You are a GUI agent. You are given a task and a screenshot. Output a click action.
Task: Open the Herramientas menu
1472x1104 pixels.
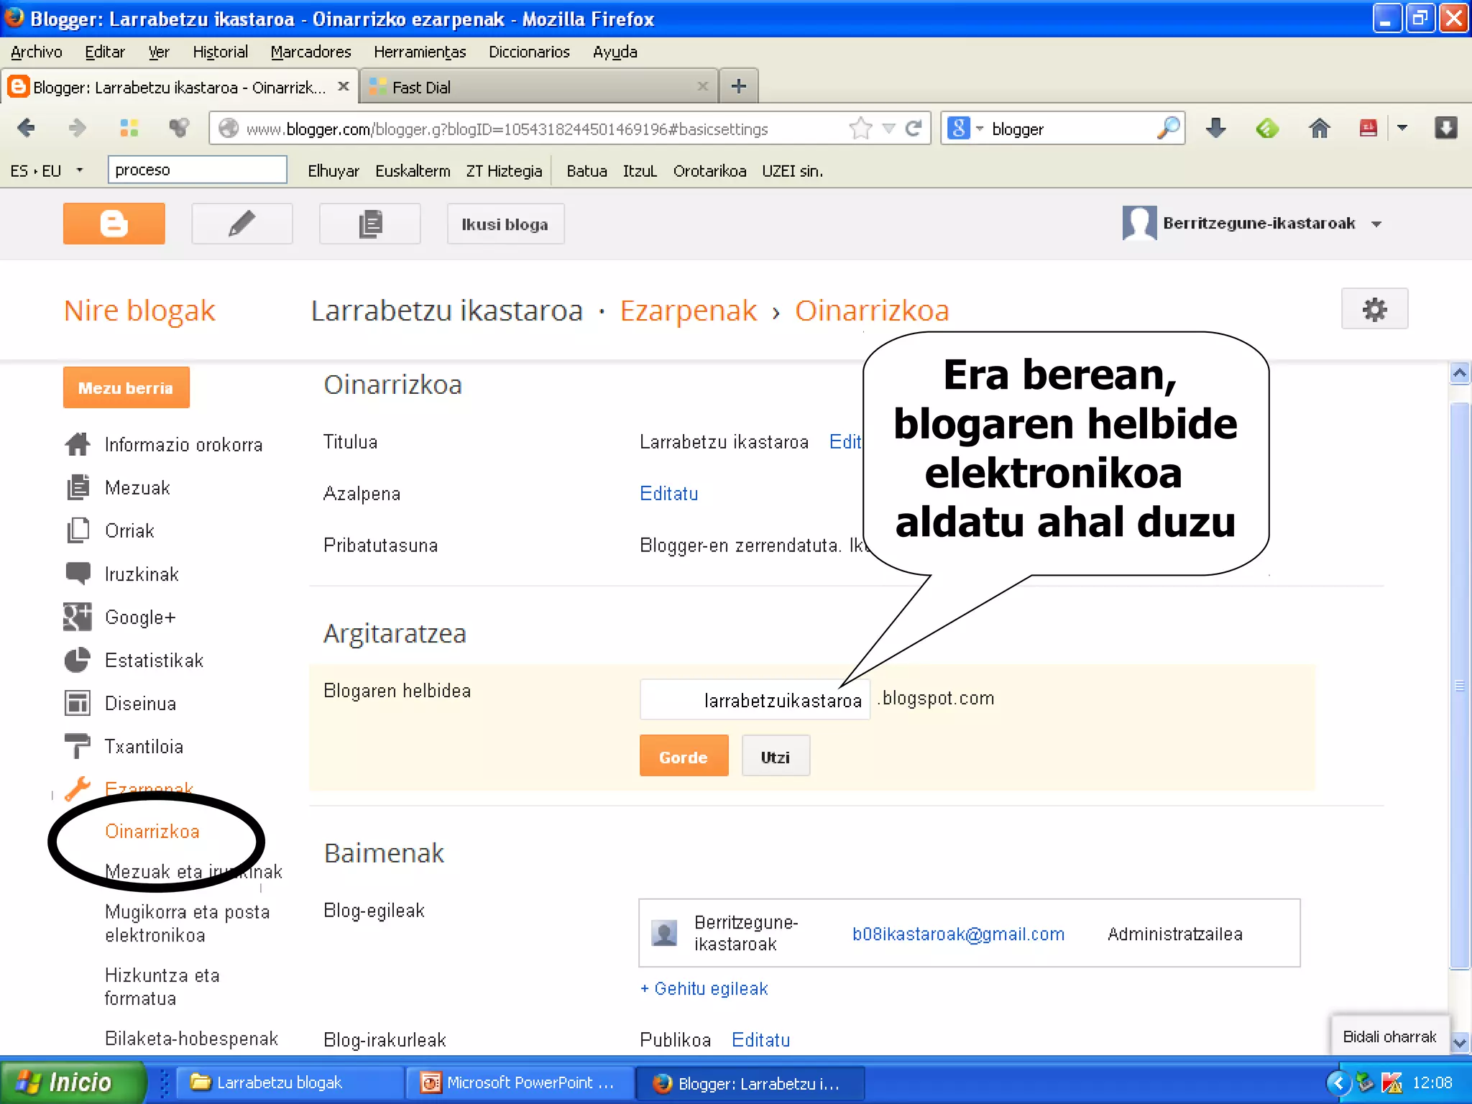pos(420,52)
